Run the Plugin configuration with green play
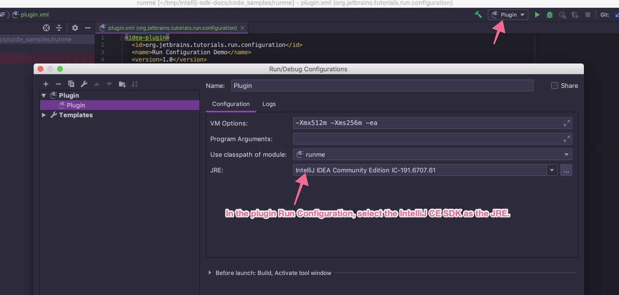 [x=537, y=15]
